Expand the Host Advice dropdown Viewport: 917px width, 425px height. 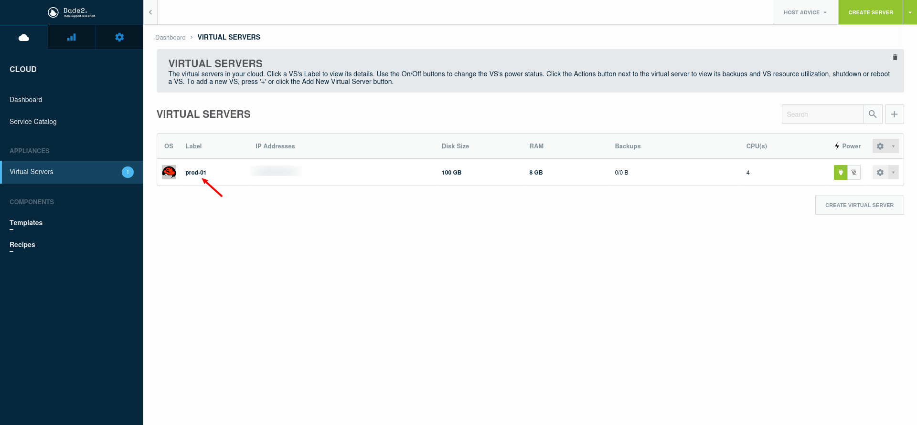(x=806, y=12)
